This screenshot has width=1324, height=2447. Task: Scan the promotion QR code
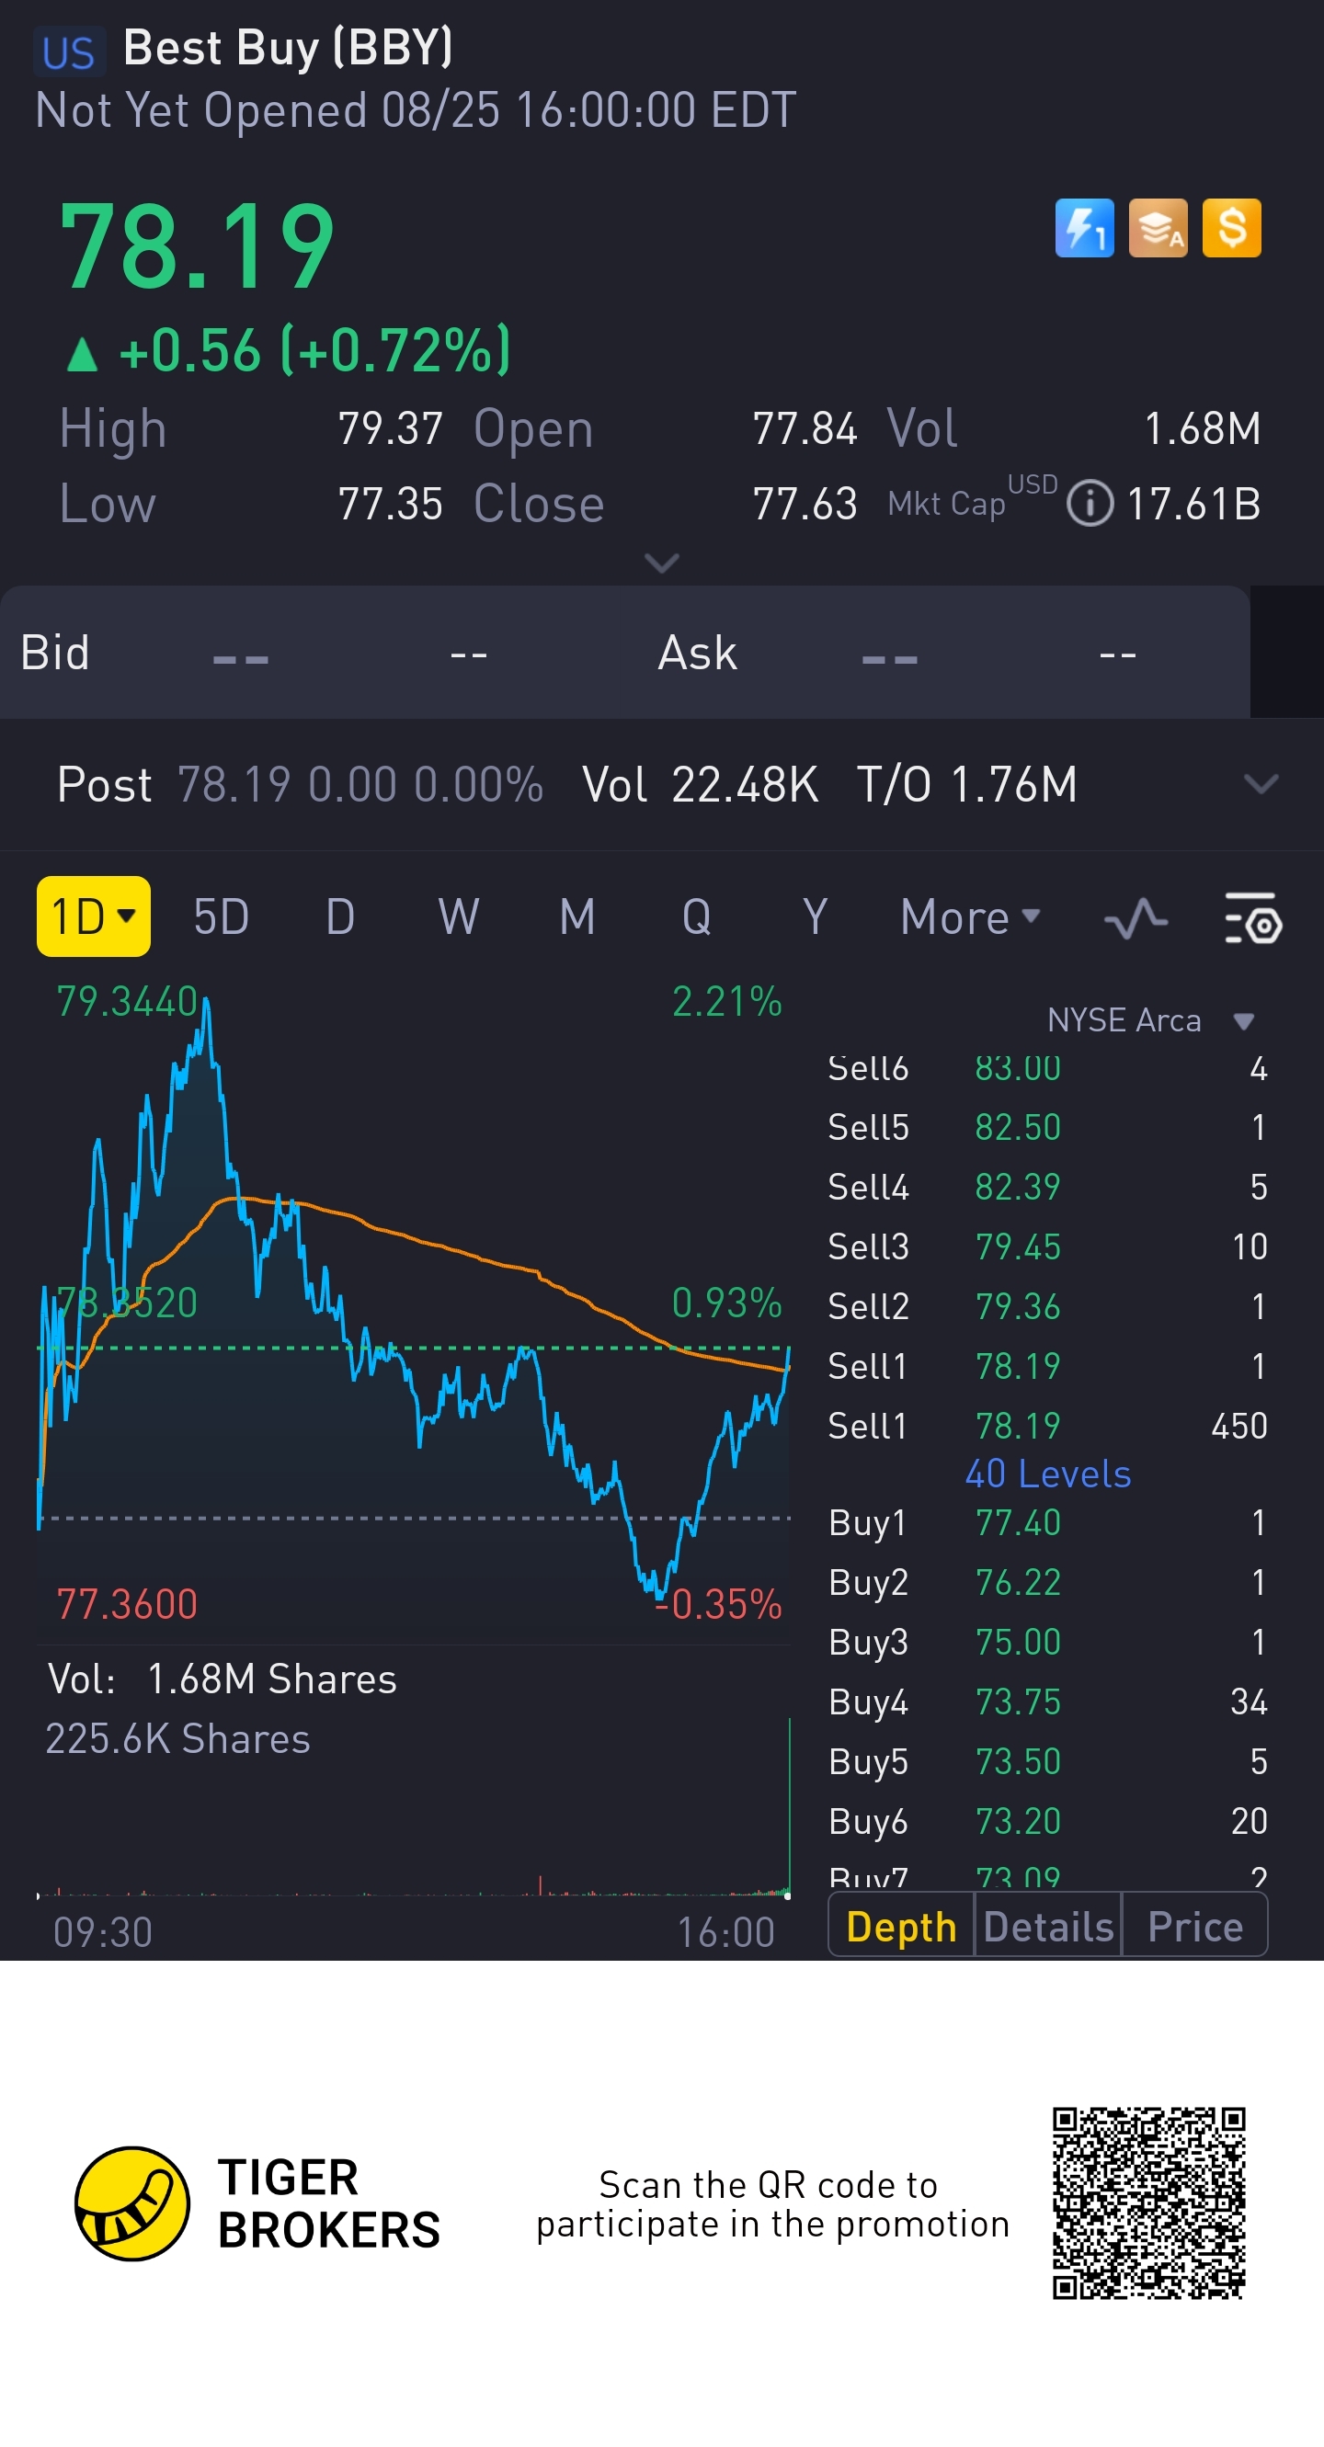tap(1148, 2202)
